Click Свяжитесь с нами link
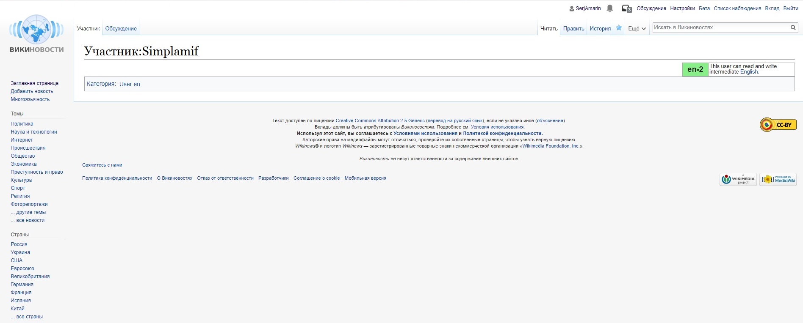This screenshot has width=803, height=323. (x=102, y=165)
